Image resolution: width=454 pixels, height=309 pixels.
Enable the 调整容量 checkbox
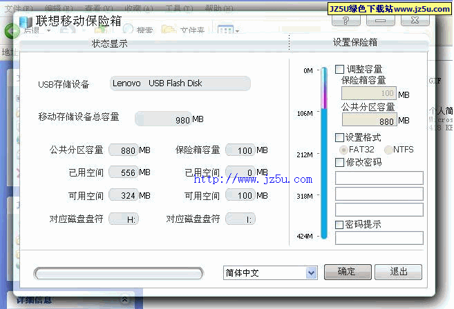339,69
